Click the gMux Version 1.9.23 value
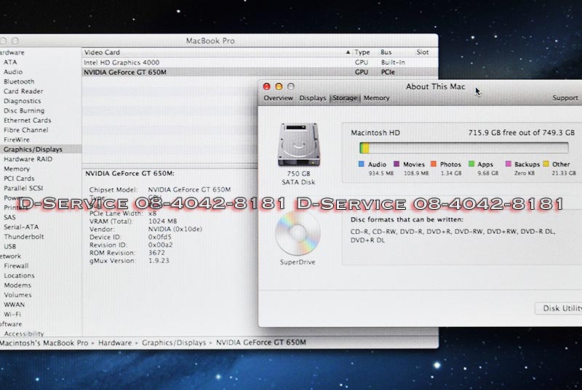The width and height of the screenshot is (582, 390). (159, 261)
